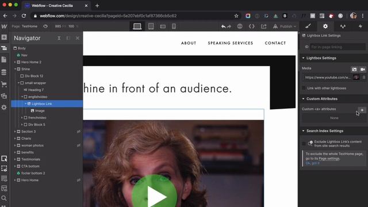Viewport: 368px width, 207px height.
Task: Click the ID in-page linking field
Action: point(338,47)
